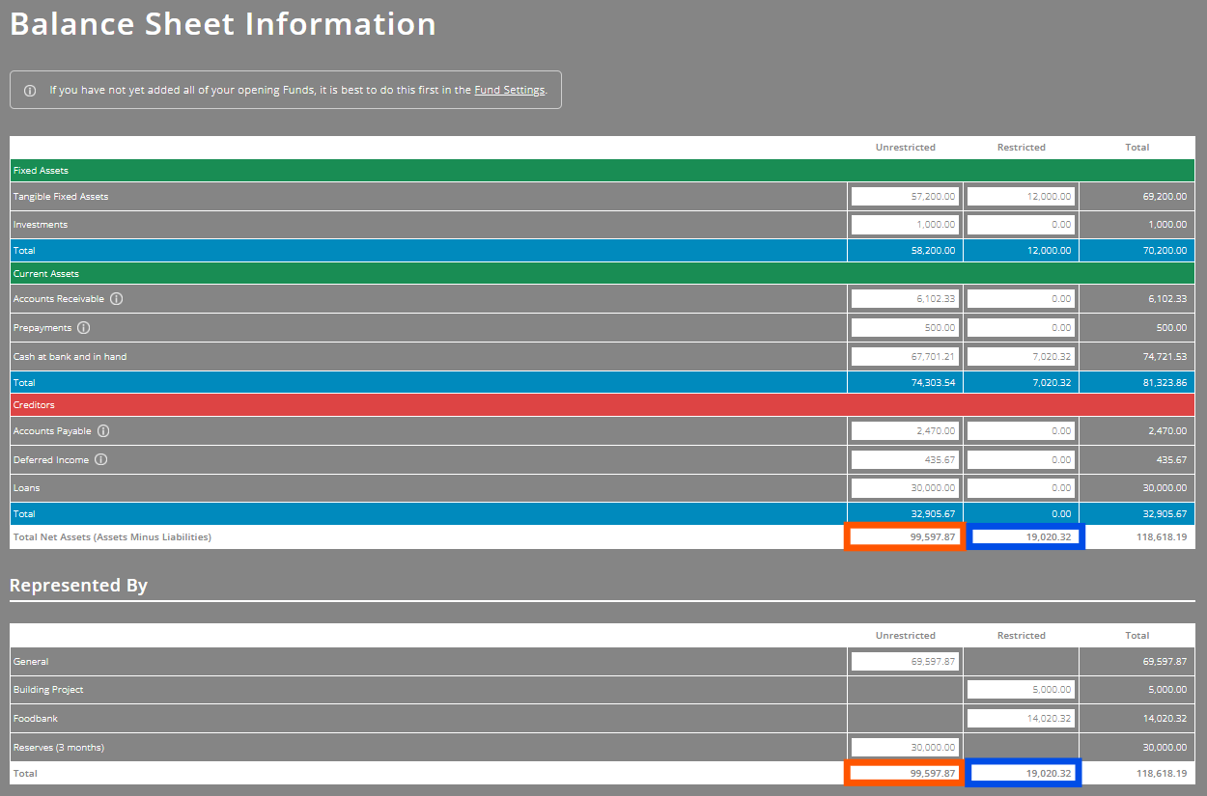Click the Balance Sheet Information page title
Viewport: 1207px width, 796px height.
pos(223,24)
